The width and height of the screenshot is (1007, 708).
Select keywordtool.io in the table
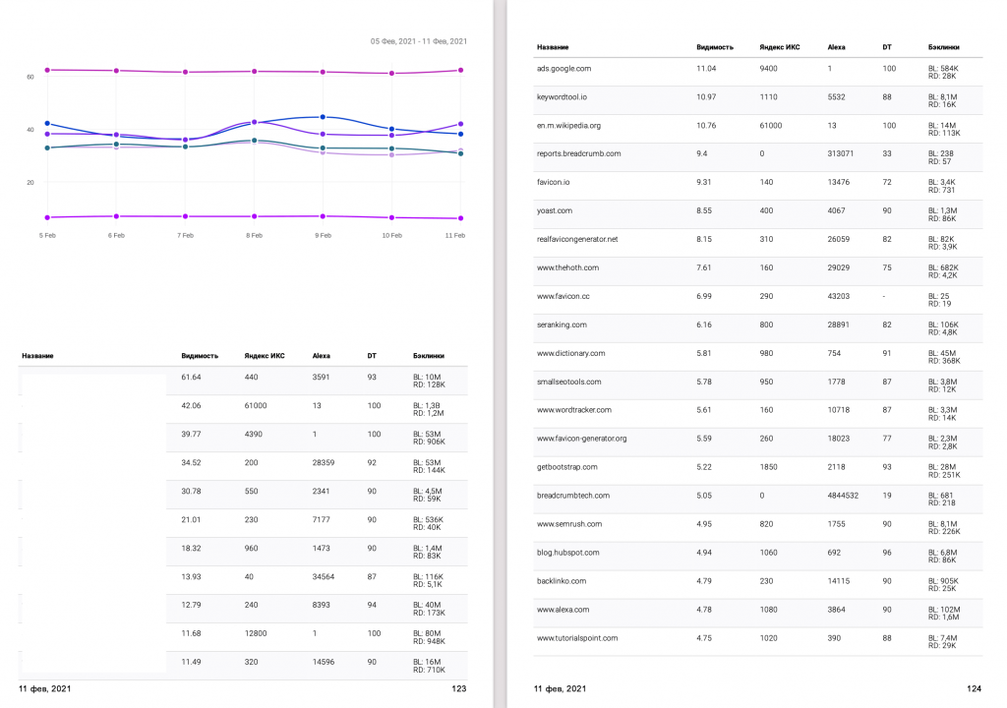562,97
